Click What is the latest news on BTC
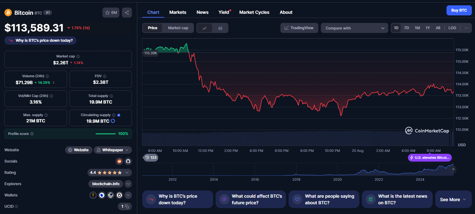This screenshot has height=214, width=475. [x=397, y=199]
